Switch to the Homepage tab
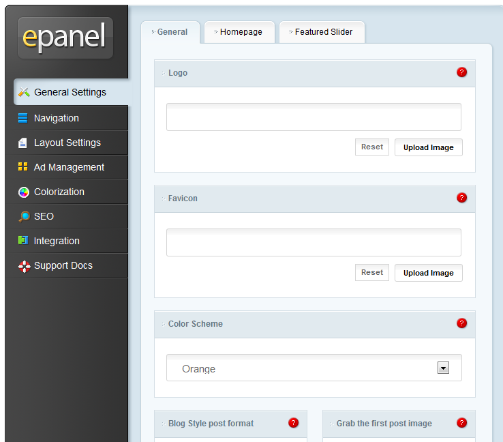The height and width of the screenshot is (442, 503). (x=239, y=32)
